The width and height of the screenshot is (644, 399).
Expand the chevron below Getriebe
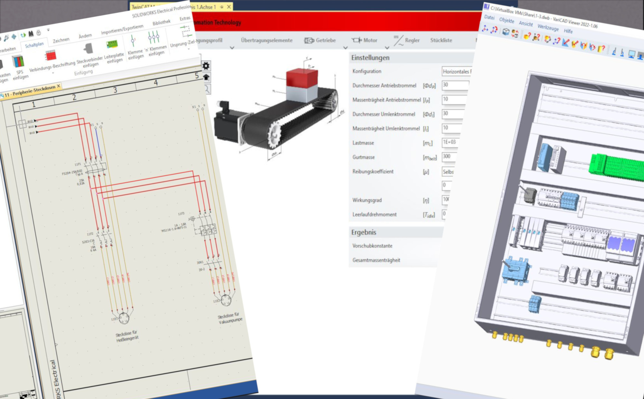pyautogui.click(x=345, y=48)
